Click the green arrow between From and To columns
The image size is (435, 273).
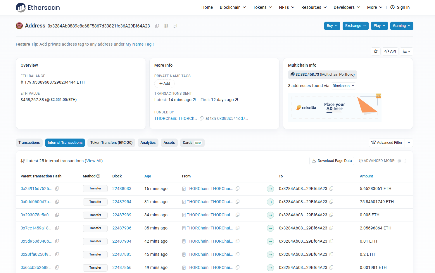click(x=270, y=189)
